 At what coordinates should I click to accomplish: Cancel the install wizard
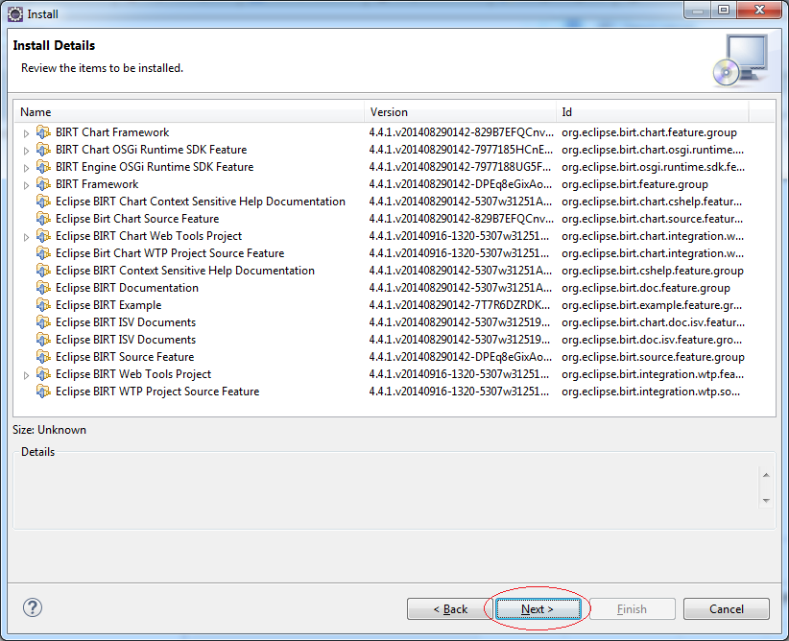coord(726,608)
